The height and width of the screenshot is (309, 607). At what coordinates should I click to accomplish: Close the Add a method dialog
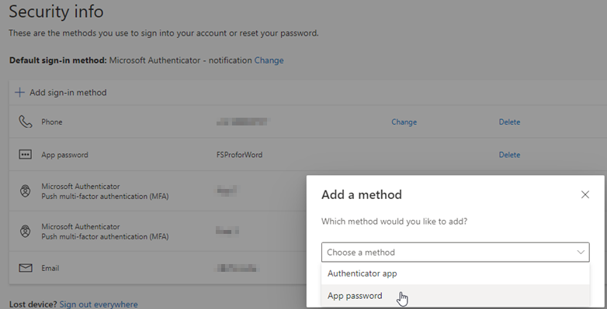pyautogui.click(x=585, y=194)
